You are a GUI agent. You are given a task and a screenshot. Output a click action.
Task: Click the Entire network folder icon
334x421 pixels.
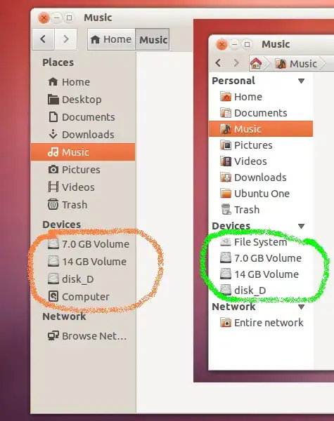tap(226, 322)
